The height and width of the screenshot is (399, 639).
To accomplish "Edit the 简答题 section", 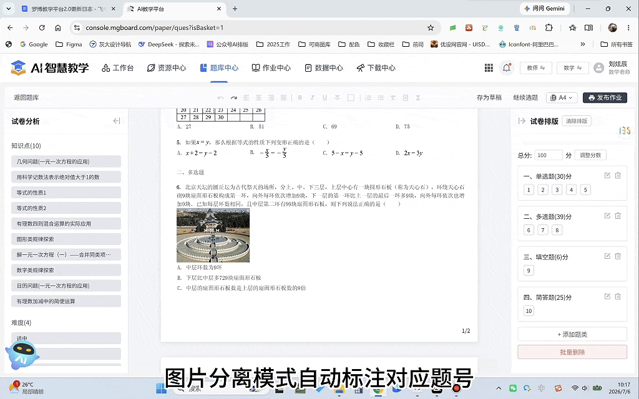I will (x=607, y=296).
